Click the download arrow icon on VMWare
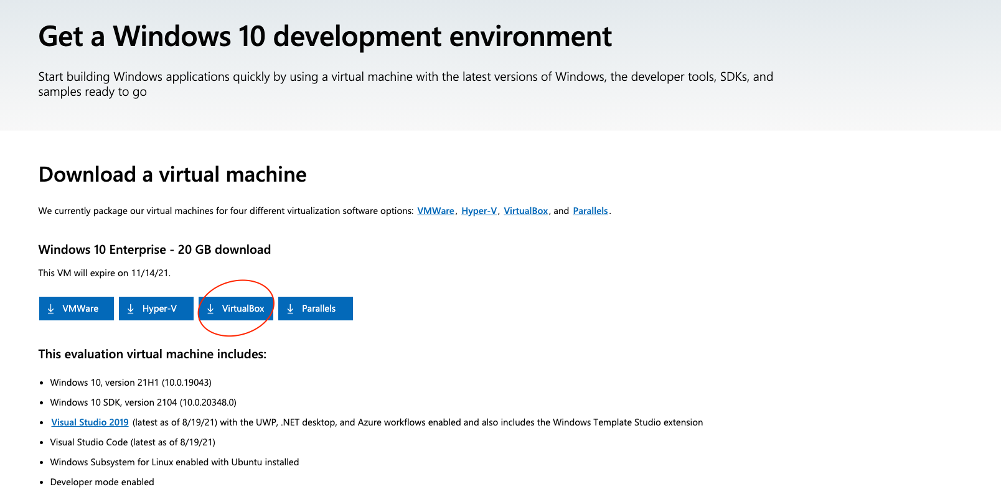The image size is (1001, 502). (51, 309)
